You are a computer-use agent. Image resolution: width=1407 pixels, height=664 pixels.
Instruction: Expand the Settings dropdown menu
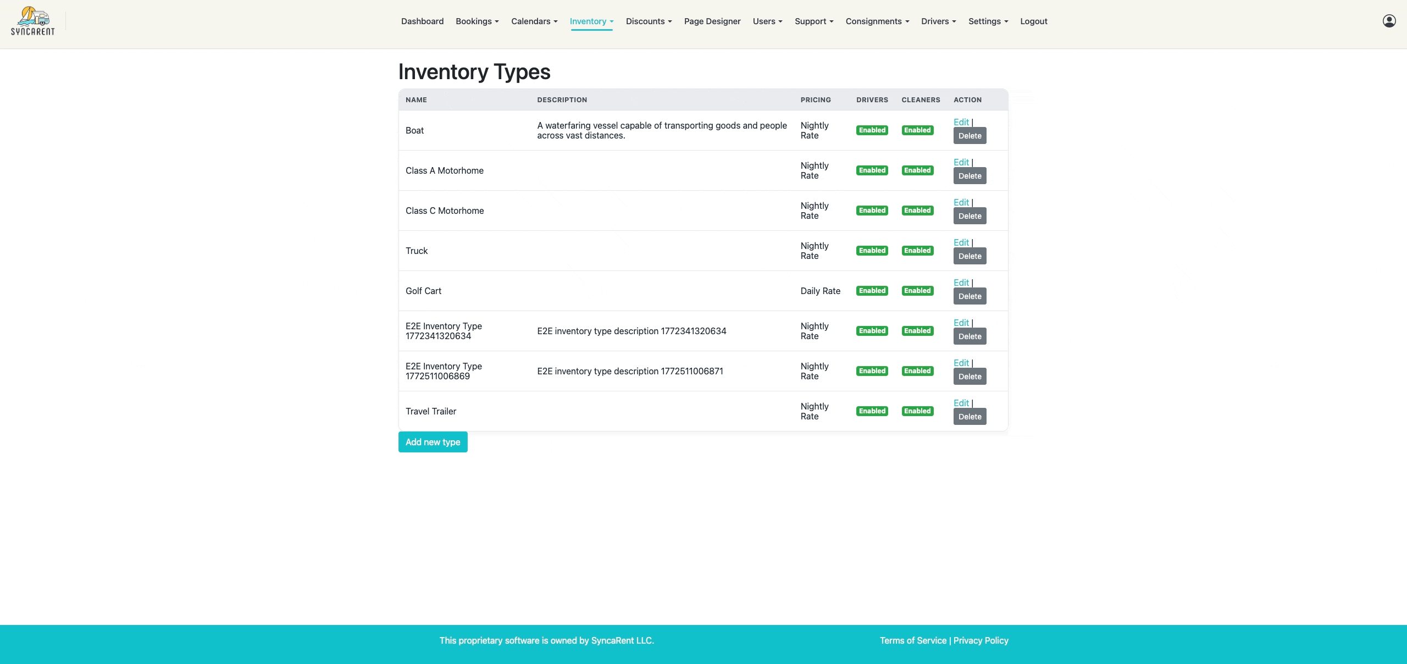point(988,21)
